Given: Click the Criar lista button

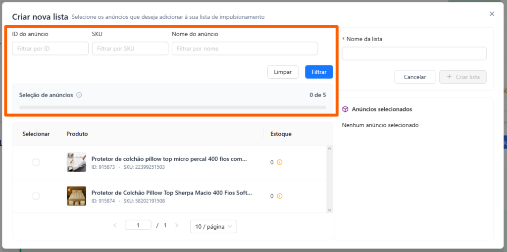Looking at the screenshot, I should (462, 77).
